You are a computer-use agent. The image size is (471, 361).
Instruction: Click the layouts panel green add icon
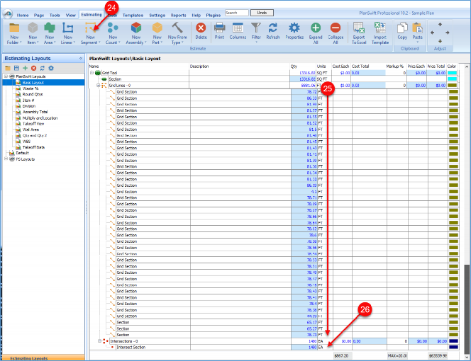tap(26, 68)
